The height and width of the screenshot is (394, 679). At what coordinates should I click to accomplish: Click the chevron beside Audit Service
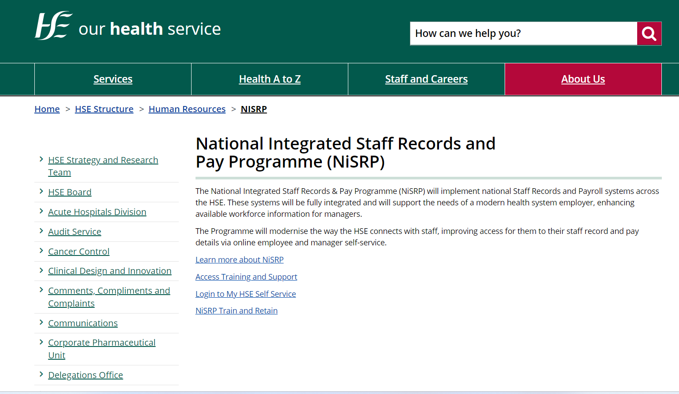(41, 231)
